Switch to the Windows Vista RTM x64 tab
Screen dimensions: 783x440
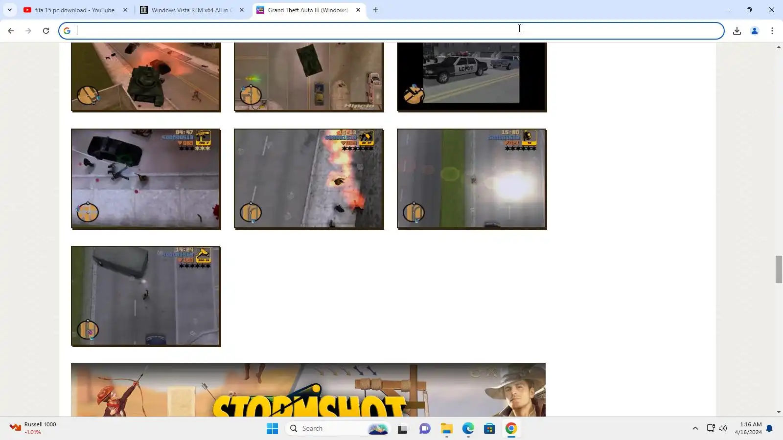tap(192, 10)
